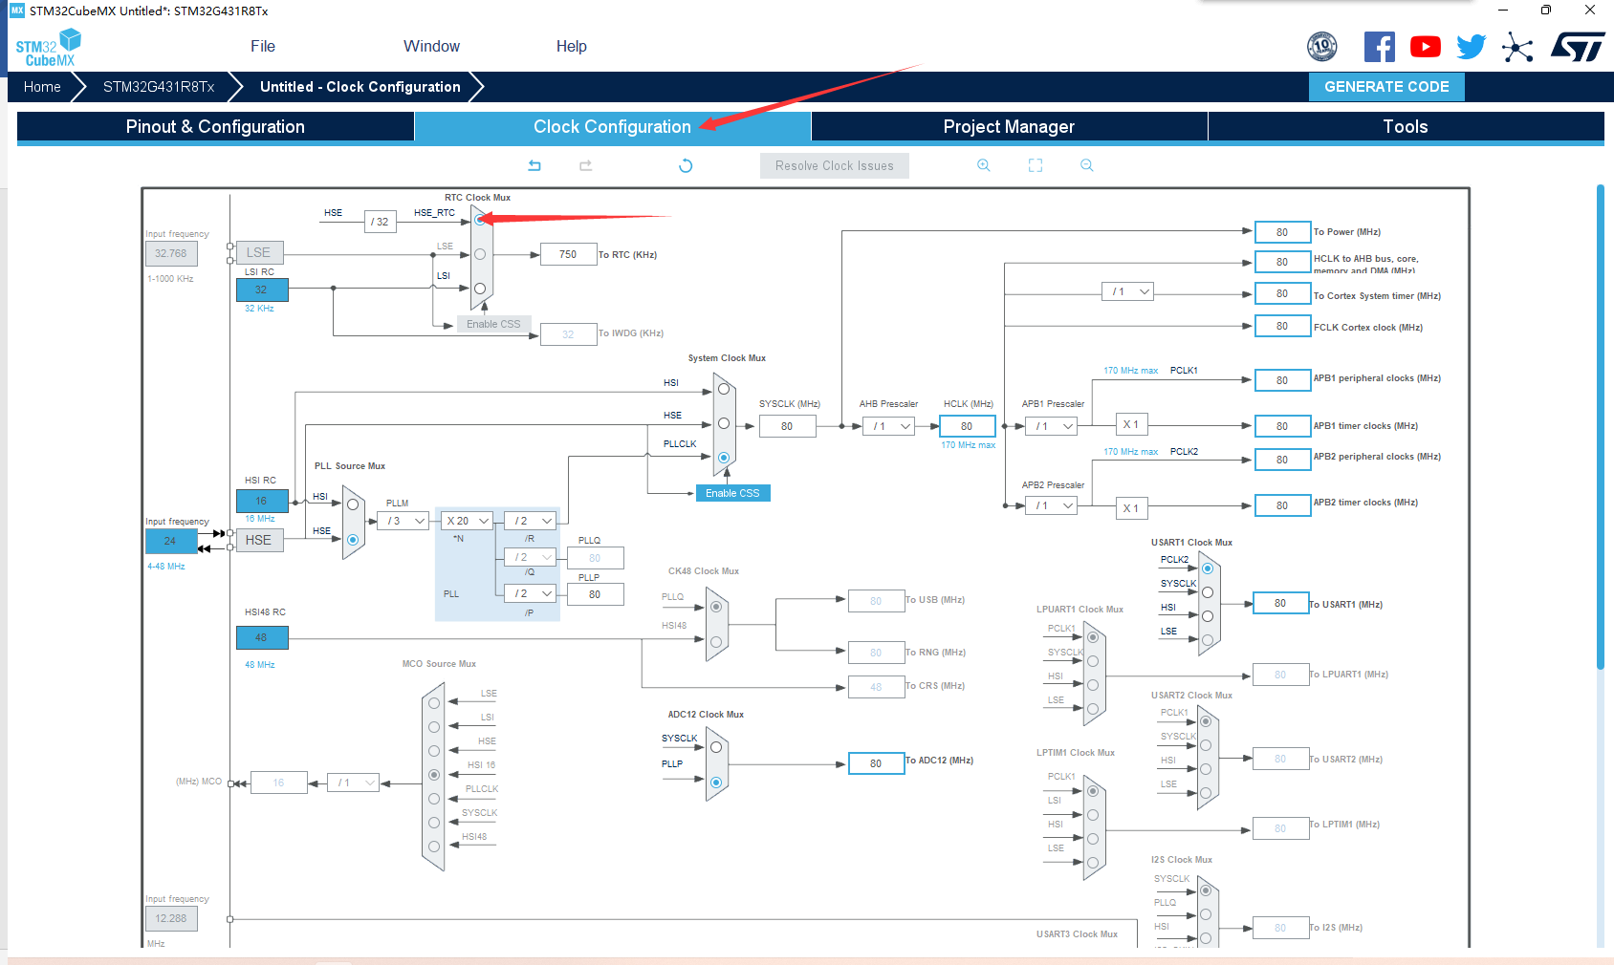Click the GENERATE CODE button
Image resolution: width=1614 pixels, height=965 pixels.
(x=1386, y=87)
